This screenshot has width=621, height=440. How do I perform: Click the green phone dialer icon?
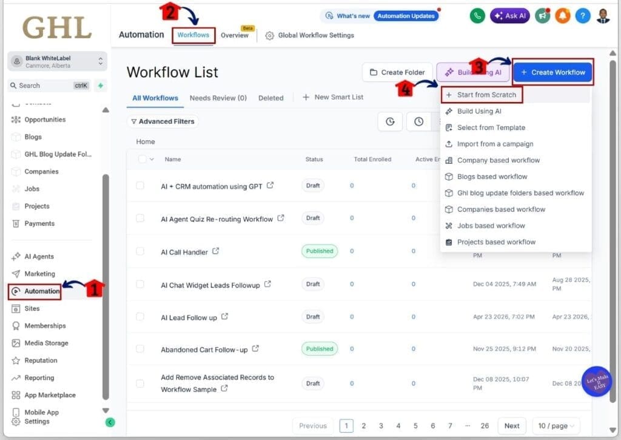pyautogui.click(x=477, y=16)
